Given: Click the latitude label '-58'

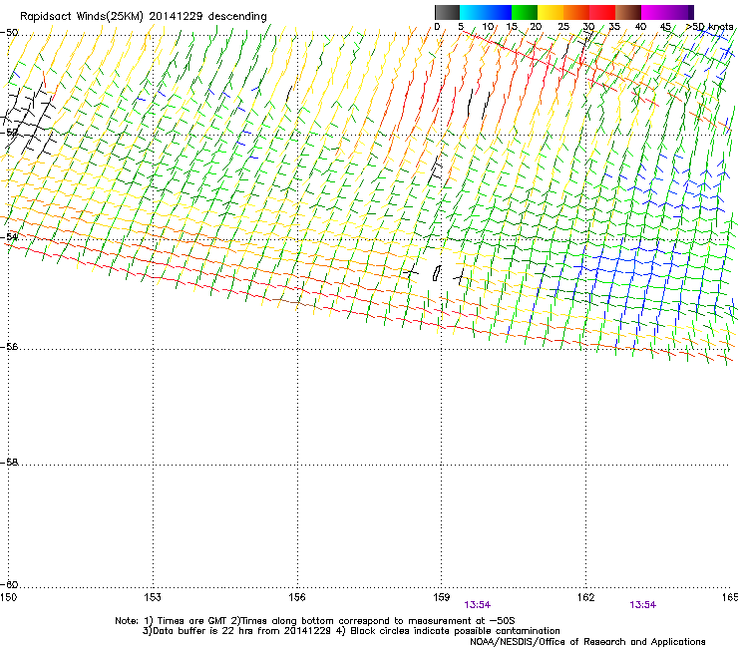Looking at the screenshot, I should (9, 463).
